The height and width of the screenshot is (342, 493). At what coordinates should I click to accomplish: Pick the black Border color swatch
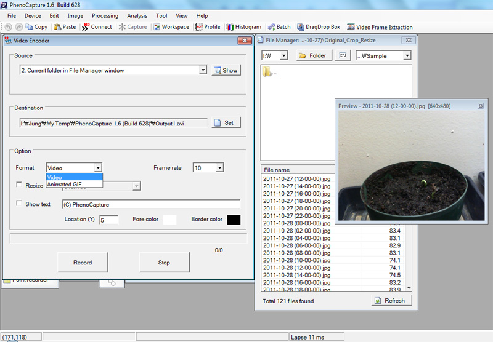point(233,220)
